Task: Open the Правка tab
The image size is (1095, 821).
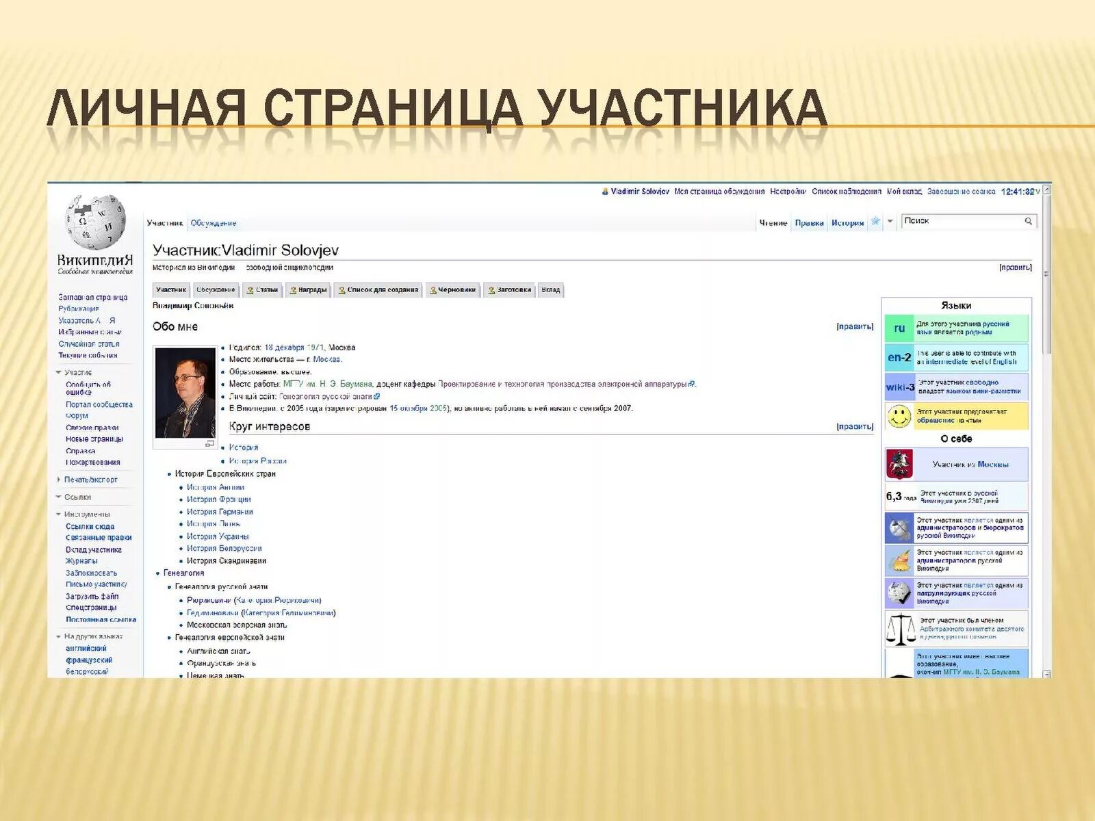Action: (809, 223)
